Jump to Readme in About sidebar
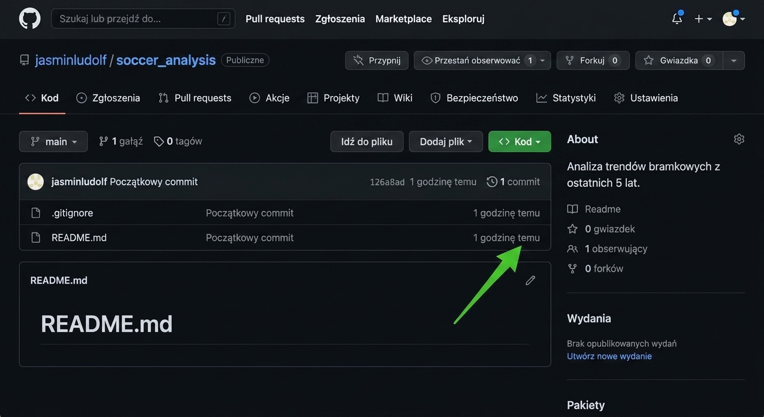764x417 pixels. click(x=594, y=209)
